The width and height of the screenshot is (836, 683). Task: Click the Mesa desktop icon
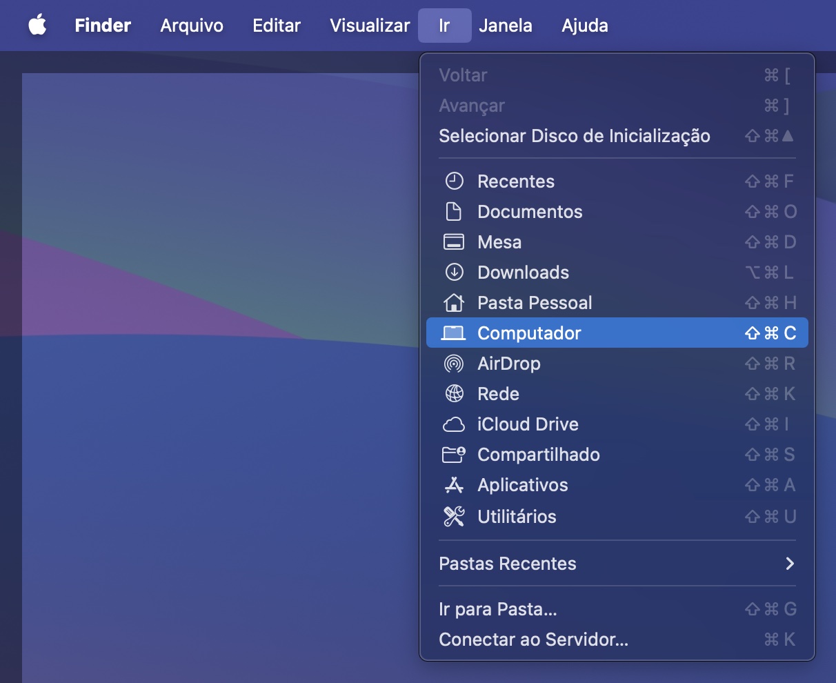click(455, 242)
